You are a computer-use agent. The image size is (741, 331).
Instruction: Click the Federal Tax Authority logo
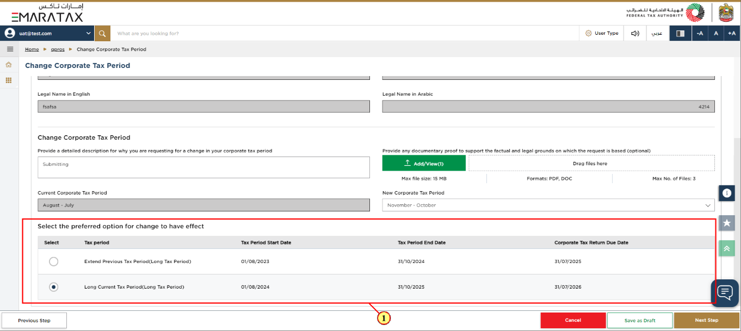click(665, 13)
